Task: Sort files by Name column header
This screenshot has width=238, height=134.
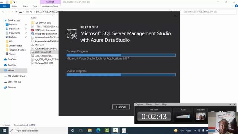Action: tap(34, 18)
